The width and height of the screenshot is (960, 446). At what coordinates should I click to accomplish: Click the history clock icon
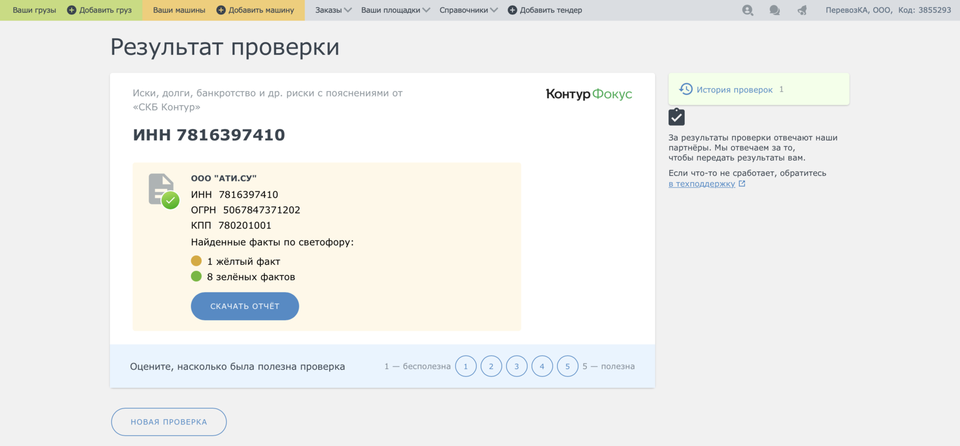(x=686, y=89)
